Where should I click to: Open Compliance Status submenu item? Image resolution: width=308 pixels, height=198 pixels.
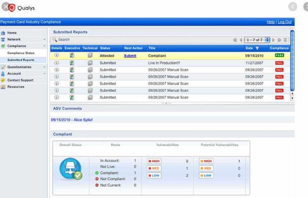(21, 53)
